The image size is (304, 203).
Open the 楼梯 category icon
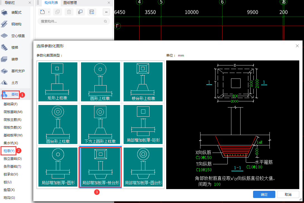point(4,47)
